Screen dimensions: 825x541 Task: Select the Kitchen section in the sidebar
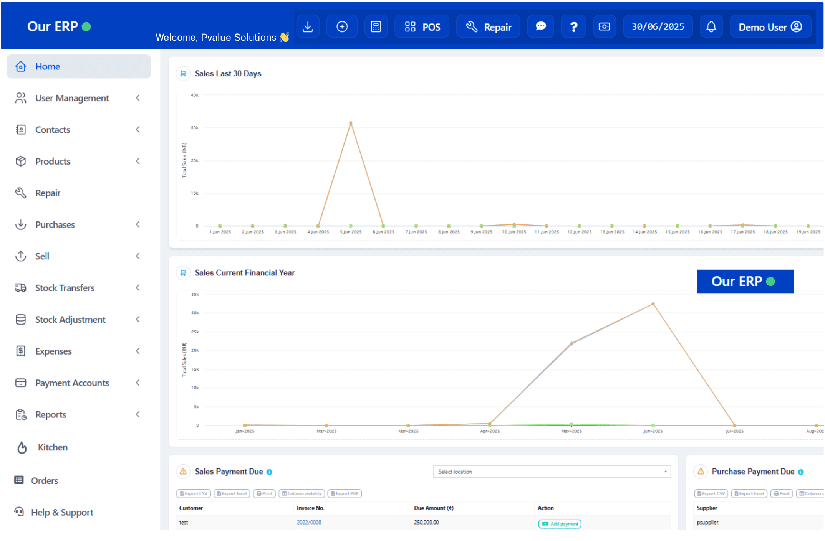[x=53, y=447]
